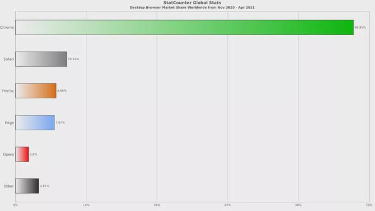
Task: Click the orange Firefox bar
Action: point(36,91)
